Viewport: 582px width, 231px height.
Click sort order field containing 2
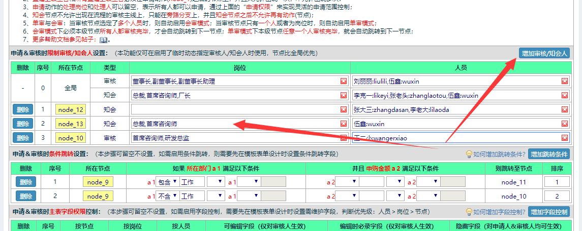(557, 196)
